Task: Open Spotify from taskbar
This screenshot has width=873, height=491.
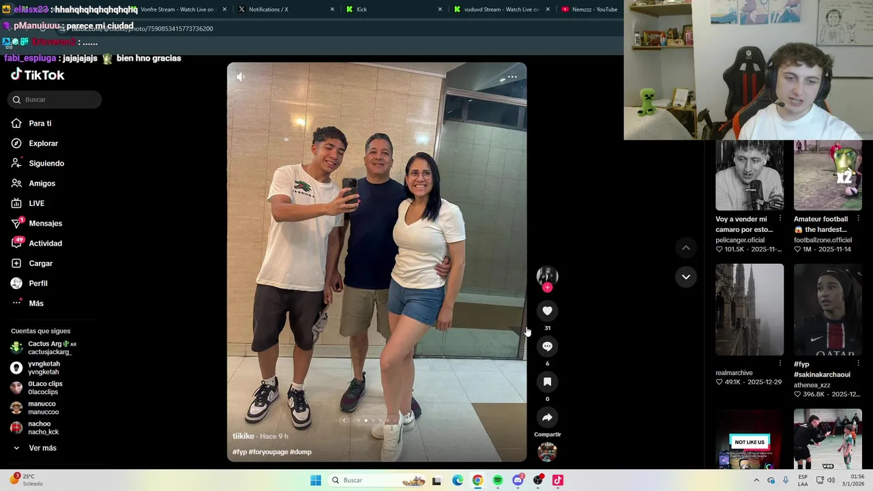Action: click(x=498, y=480)
